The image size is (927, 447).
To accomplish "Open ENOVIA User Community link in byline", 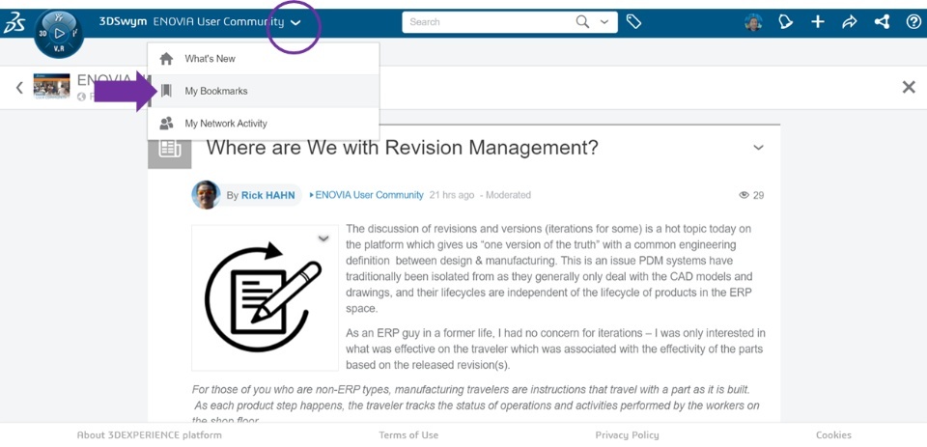I will [370, 195].
